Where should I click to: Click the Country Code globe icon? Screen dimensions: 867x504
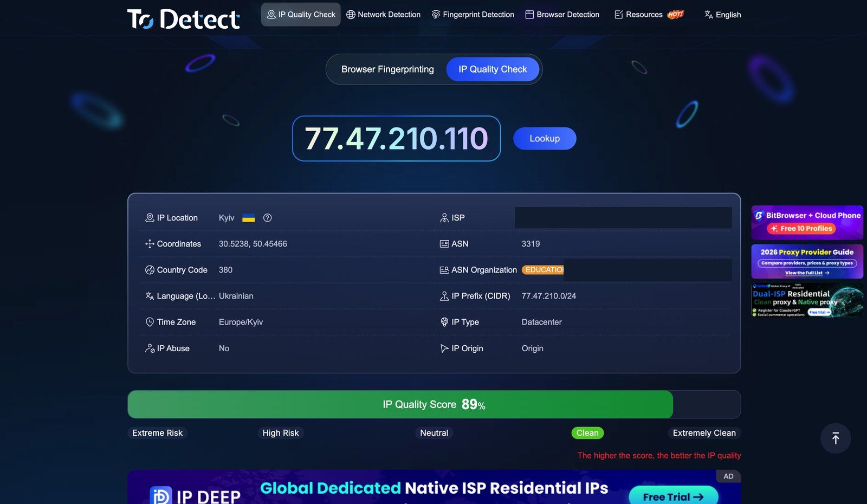(150, 270)
